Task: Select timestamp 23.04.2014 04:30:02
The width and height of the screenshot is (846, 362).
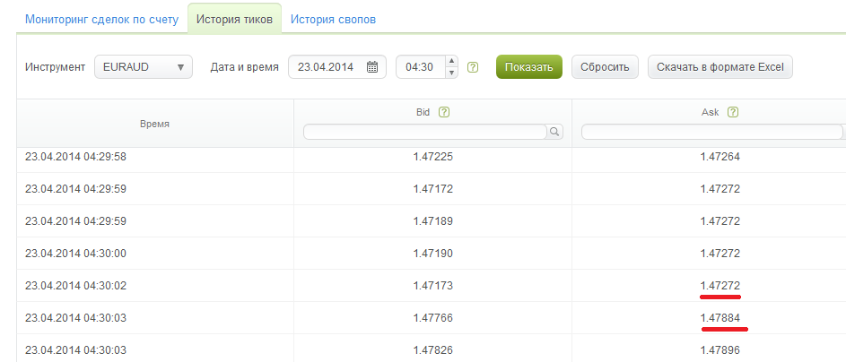Action: pos(75,286)
